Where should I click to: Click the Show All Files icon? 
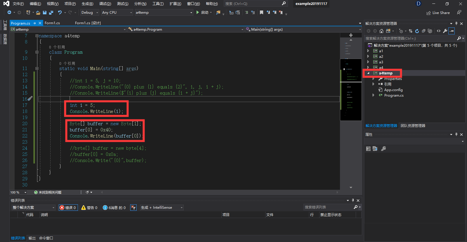[x=430, y=31]
